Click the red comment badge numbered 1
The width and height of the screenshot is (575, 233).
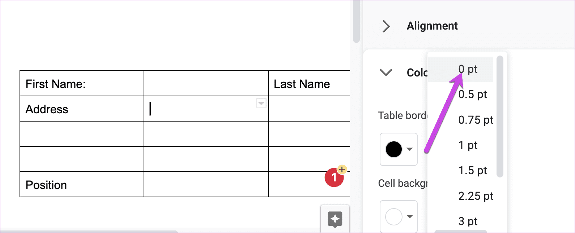[x=334, y=178]
